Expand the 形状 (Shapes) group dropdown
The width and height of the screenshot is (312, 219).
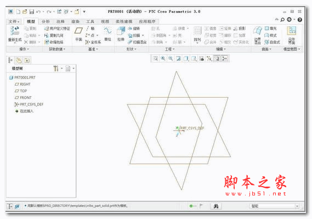[x=132, y=49]
